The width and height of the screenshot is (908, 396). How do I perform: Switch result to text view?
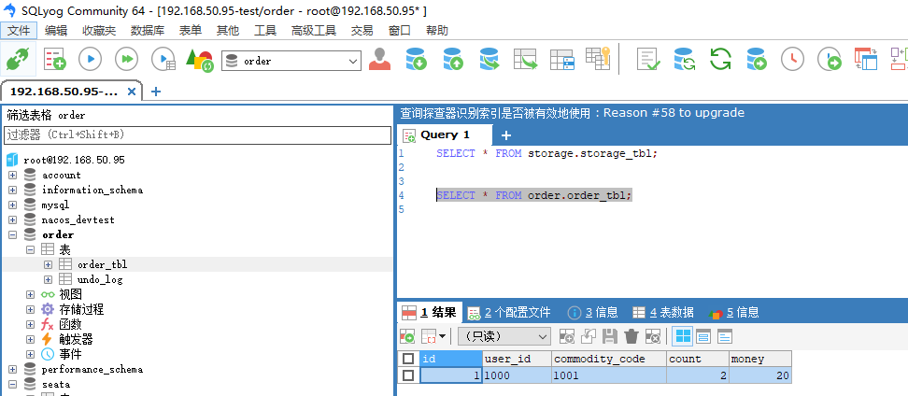724,336
